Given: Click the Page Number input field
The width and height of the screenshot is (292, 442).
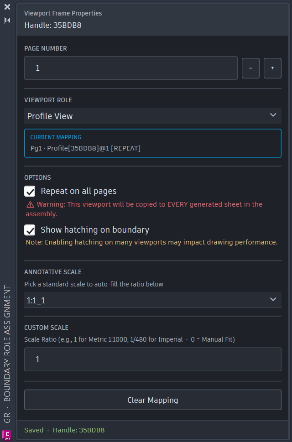Looking at the screenshot, I should pyautogui.click(x=131, y=68).
